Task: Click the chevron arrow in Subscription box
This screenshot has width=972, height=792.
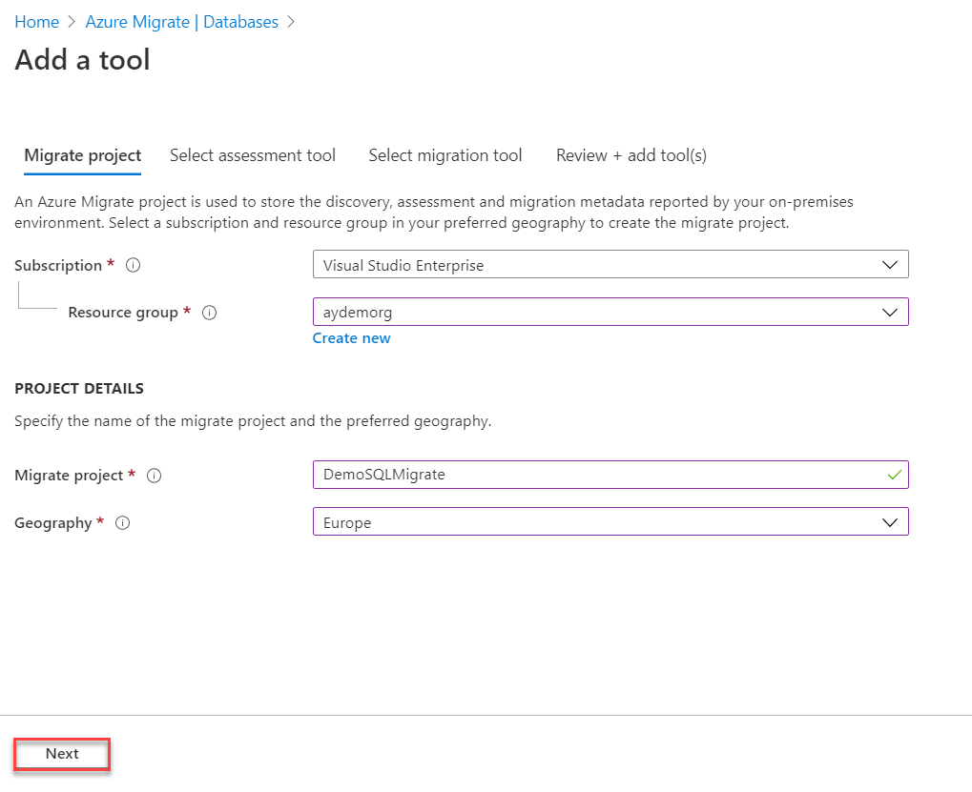Action: tap(890, 265)
